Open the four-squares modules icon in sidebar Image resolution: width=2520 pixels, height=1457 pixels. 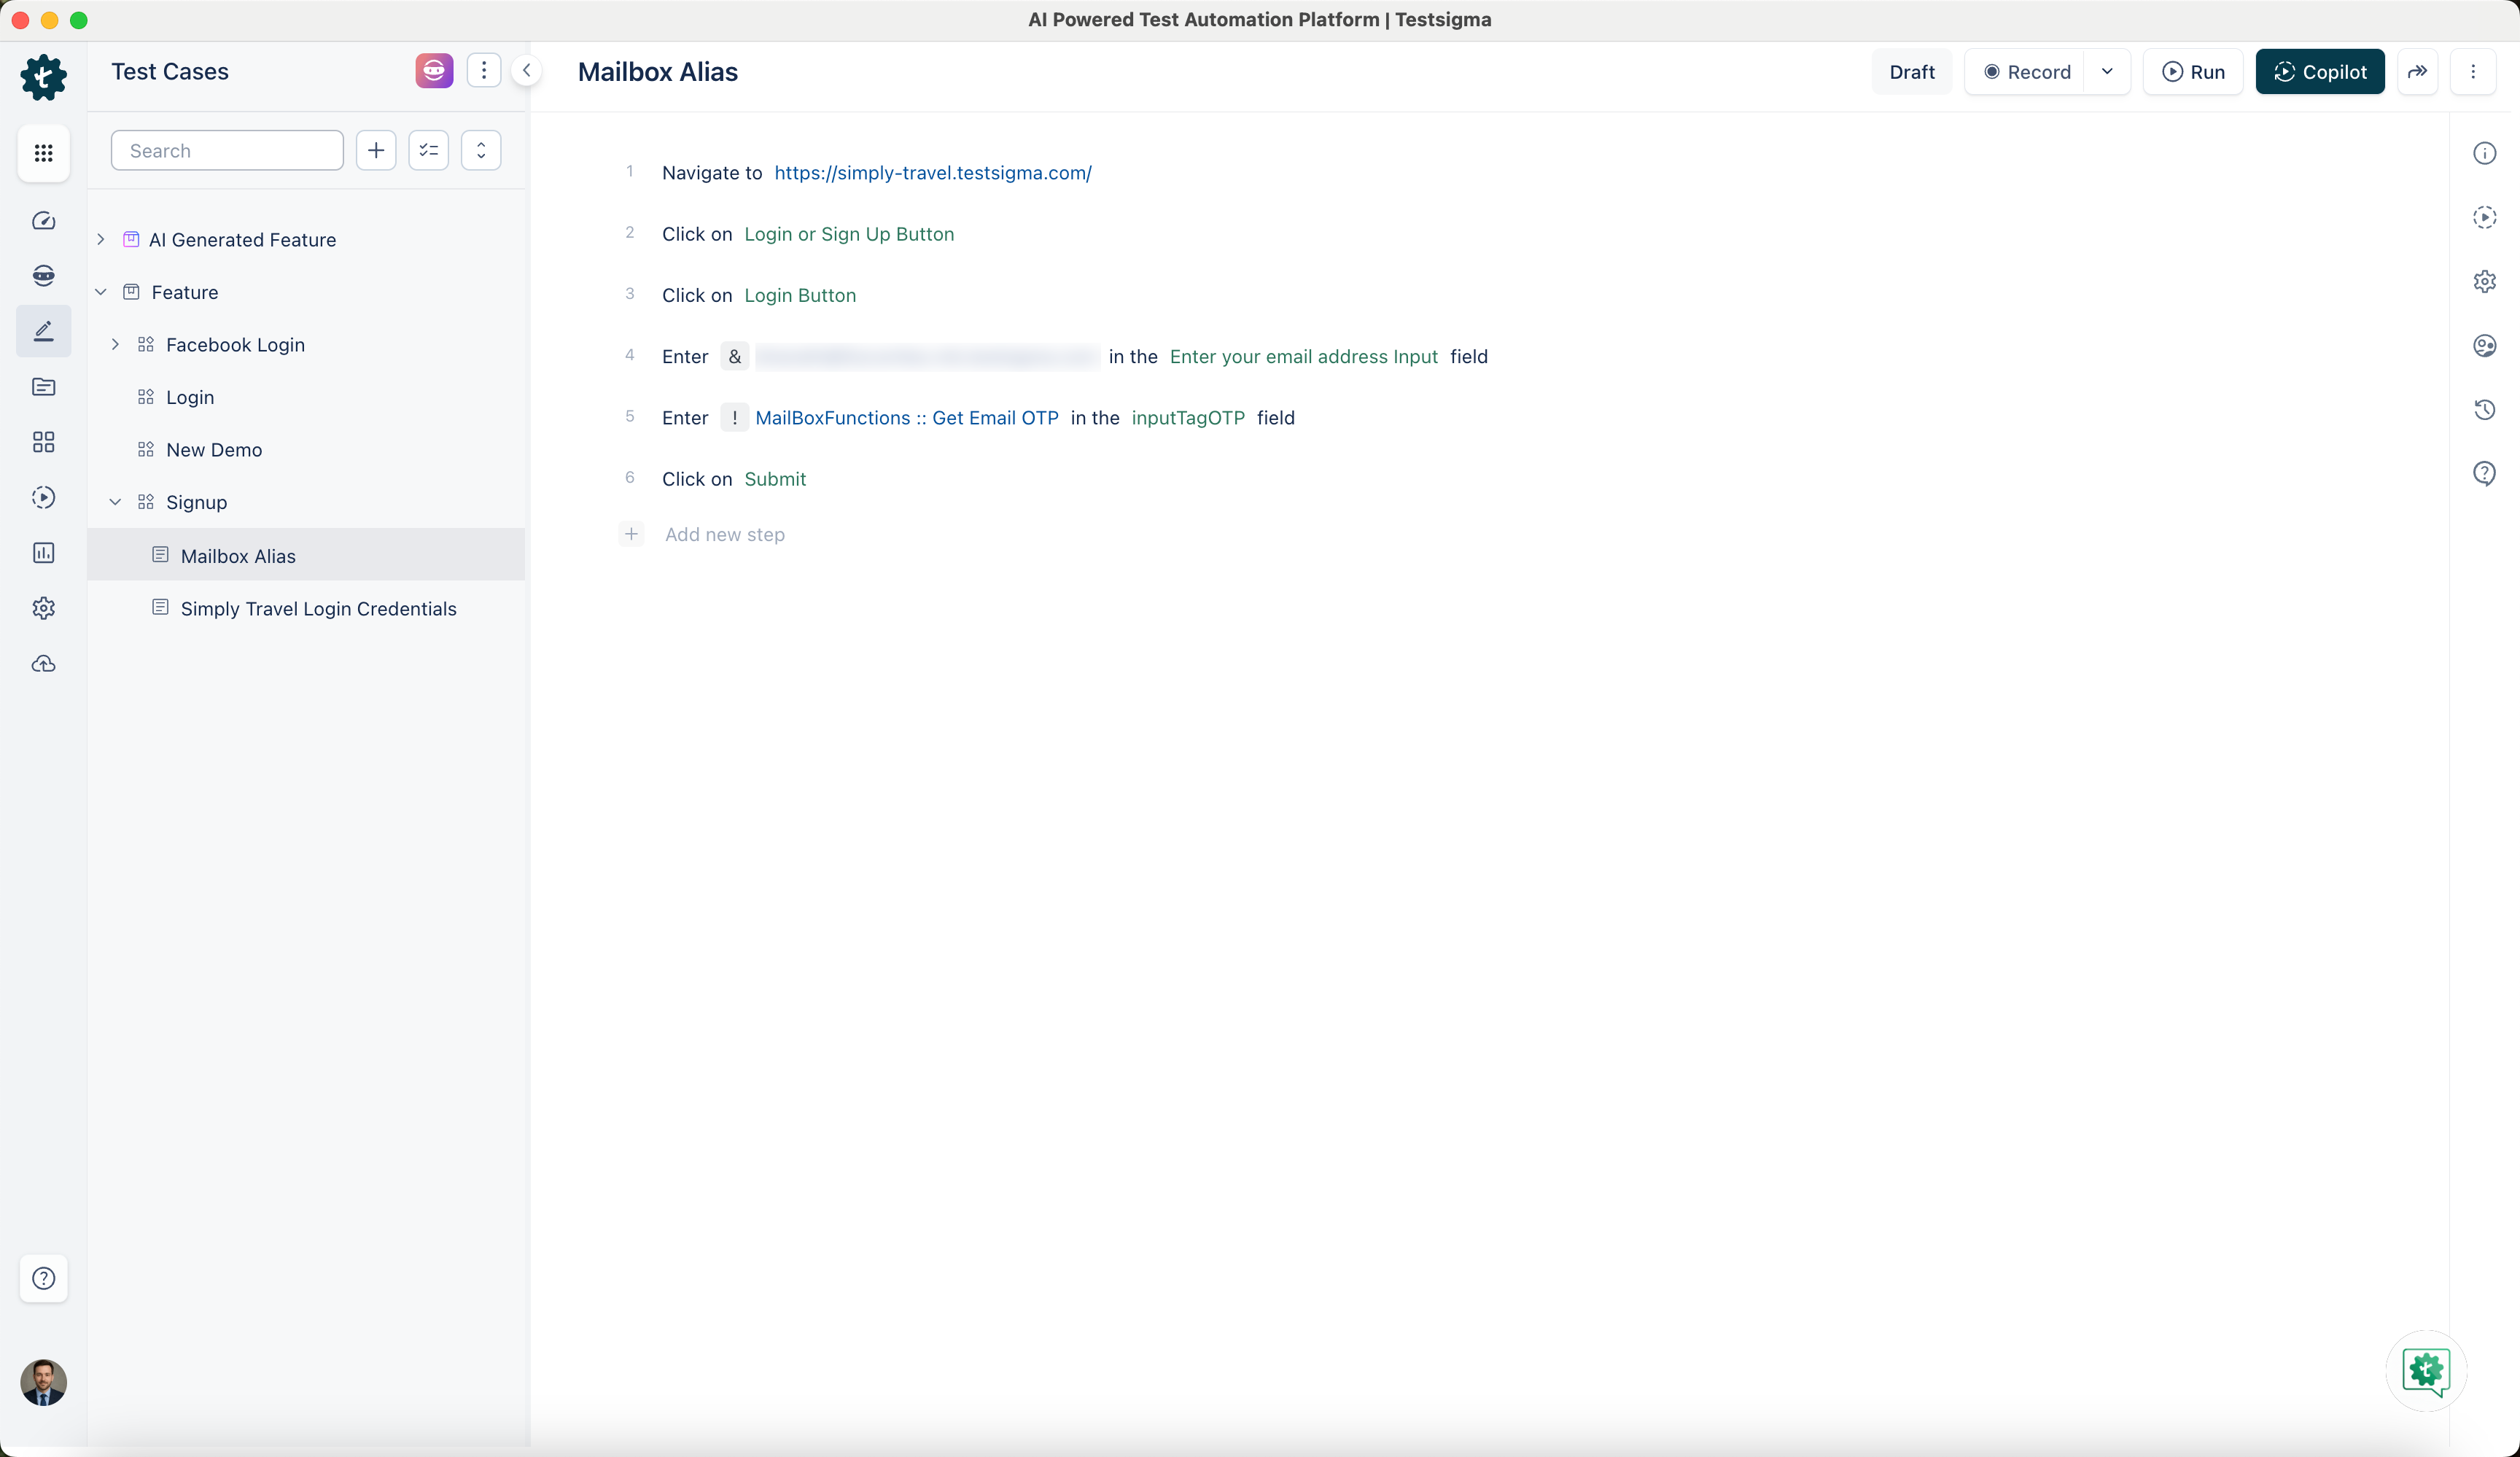click(43, 442)
